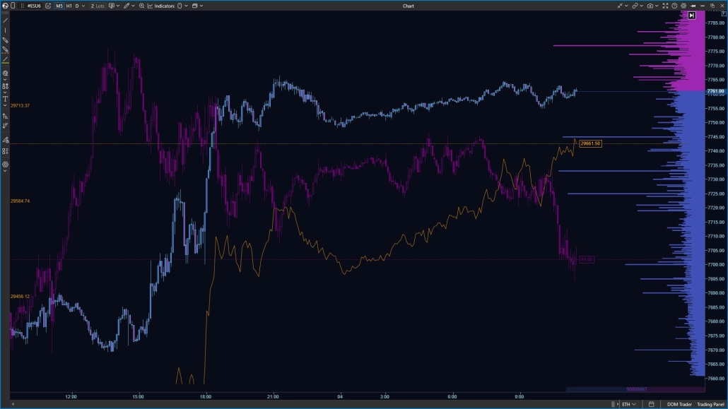Expand the timeframe dropdown arrow
This screenshot has width=728, height=409.
click(83, 6)
